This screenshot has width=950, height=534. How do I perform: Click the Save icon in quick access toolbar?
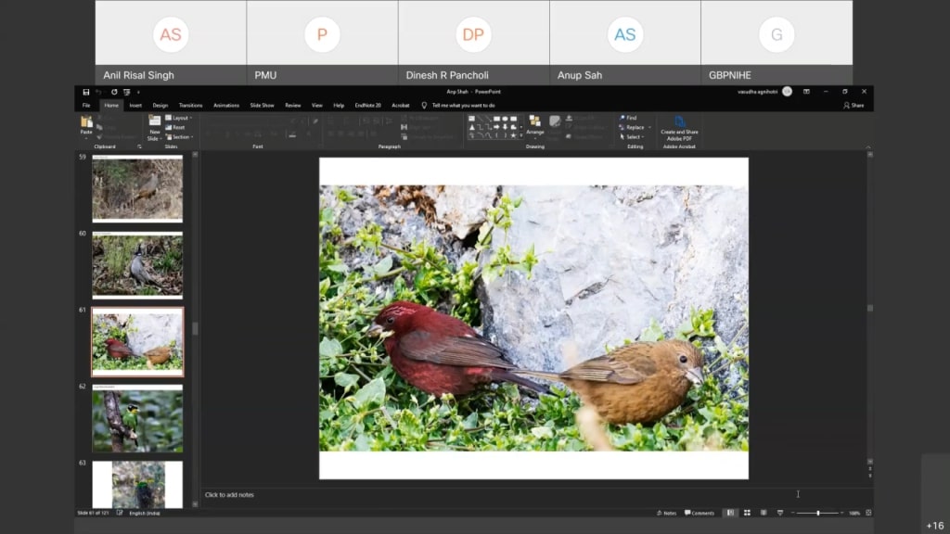86,92
